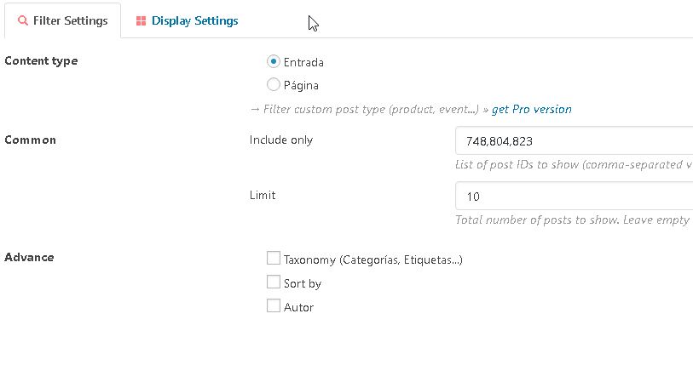The width and height of the screenshot is (693, 365).
Task: Check the Autor checkbox
Action: (x=274, y=306)
